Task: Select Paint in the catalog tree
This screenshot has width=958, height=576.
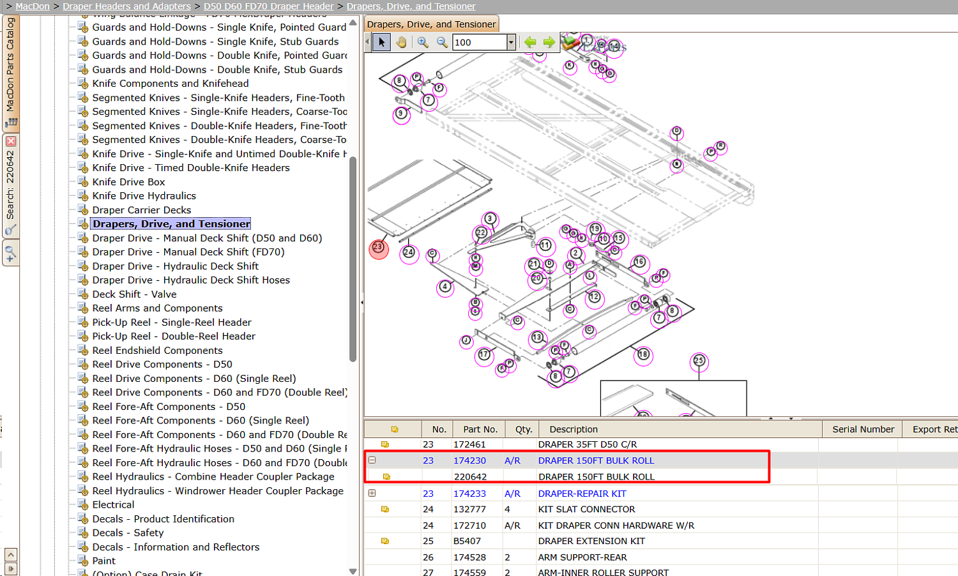Action: point(103,561)
